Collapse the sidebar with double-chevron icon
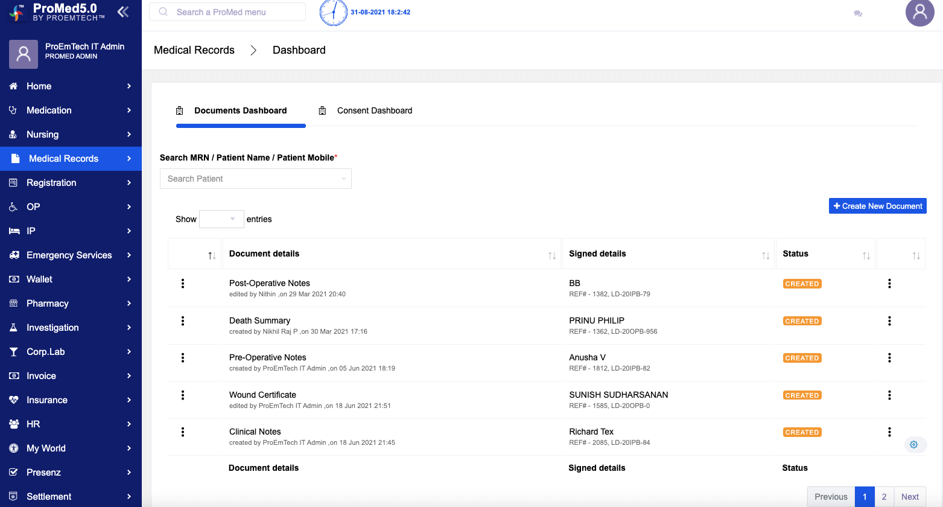Viewport: 943px width, 507px height. point(123,11)
